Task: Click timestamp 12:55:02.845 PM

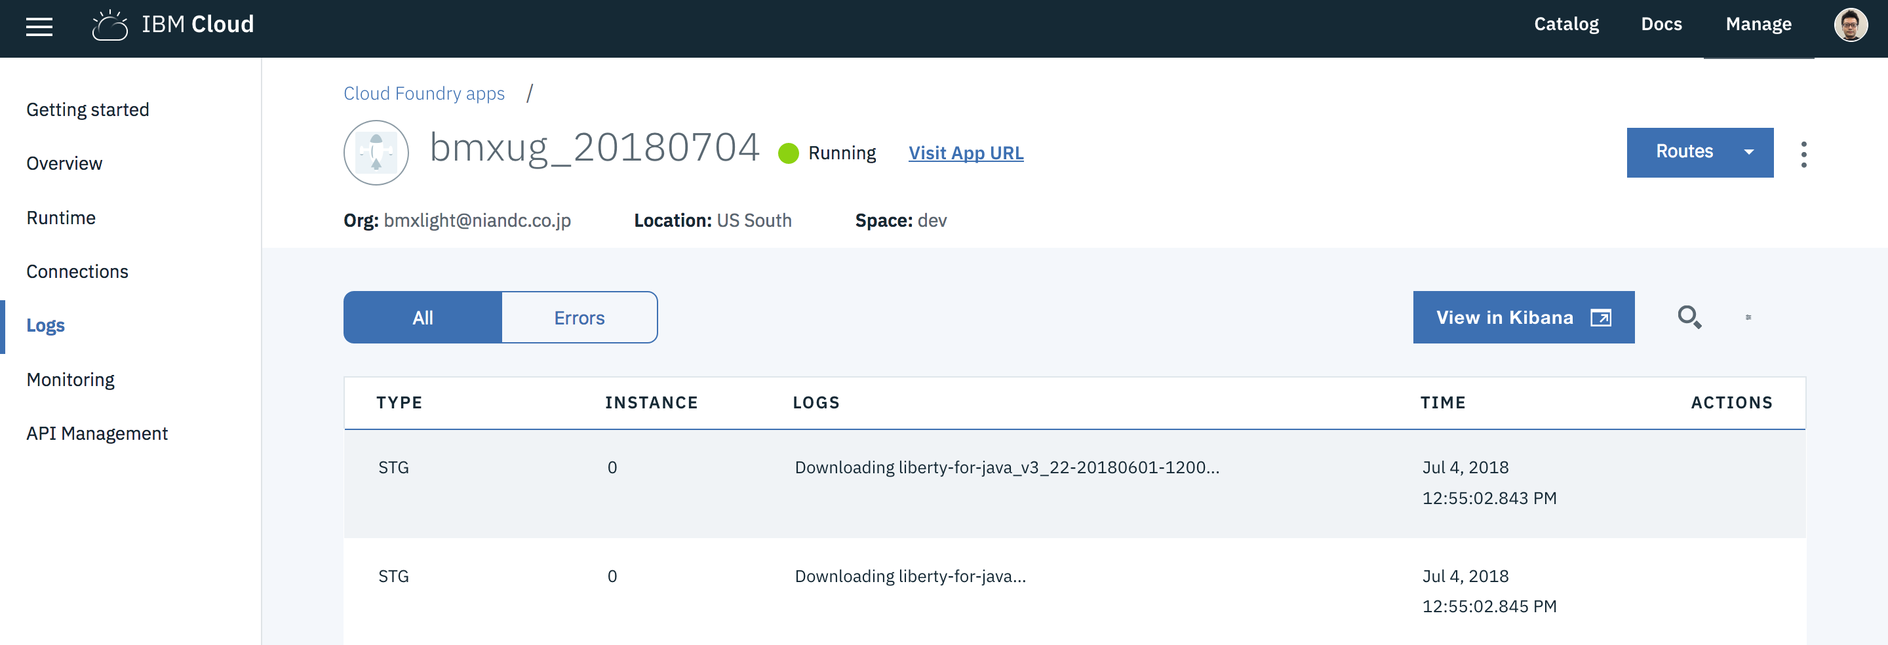Action: (x=1489, y=607)
